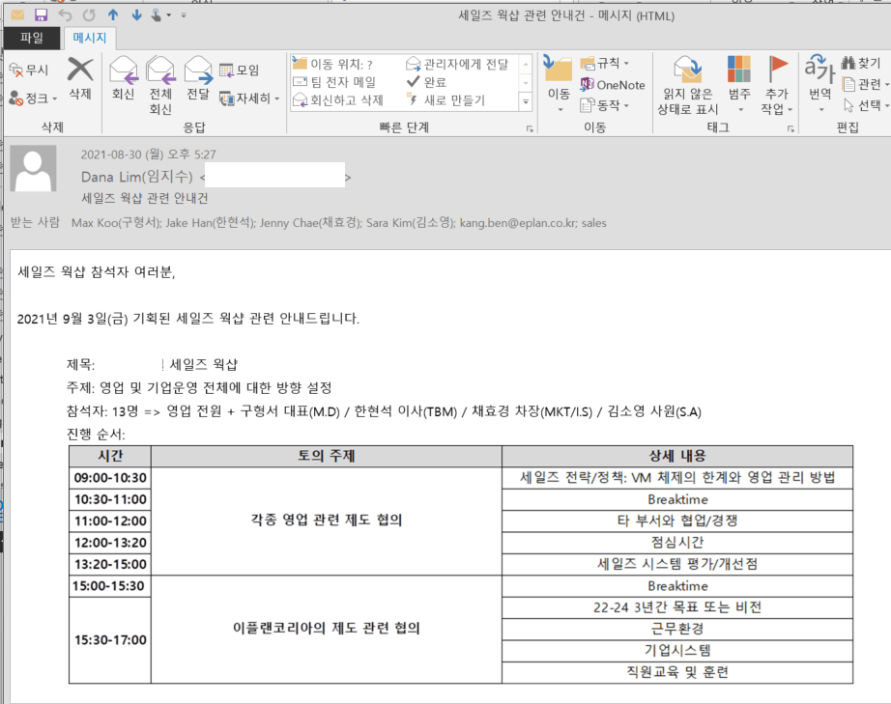Viewport: 891px width, 704px height.
Task: Click table cell 09:00-10:30
Action: pos(110,478)
